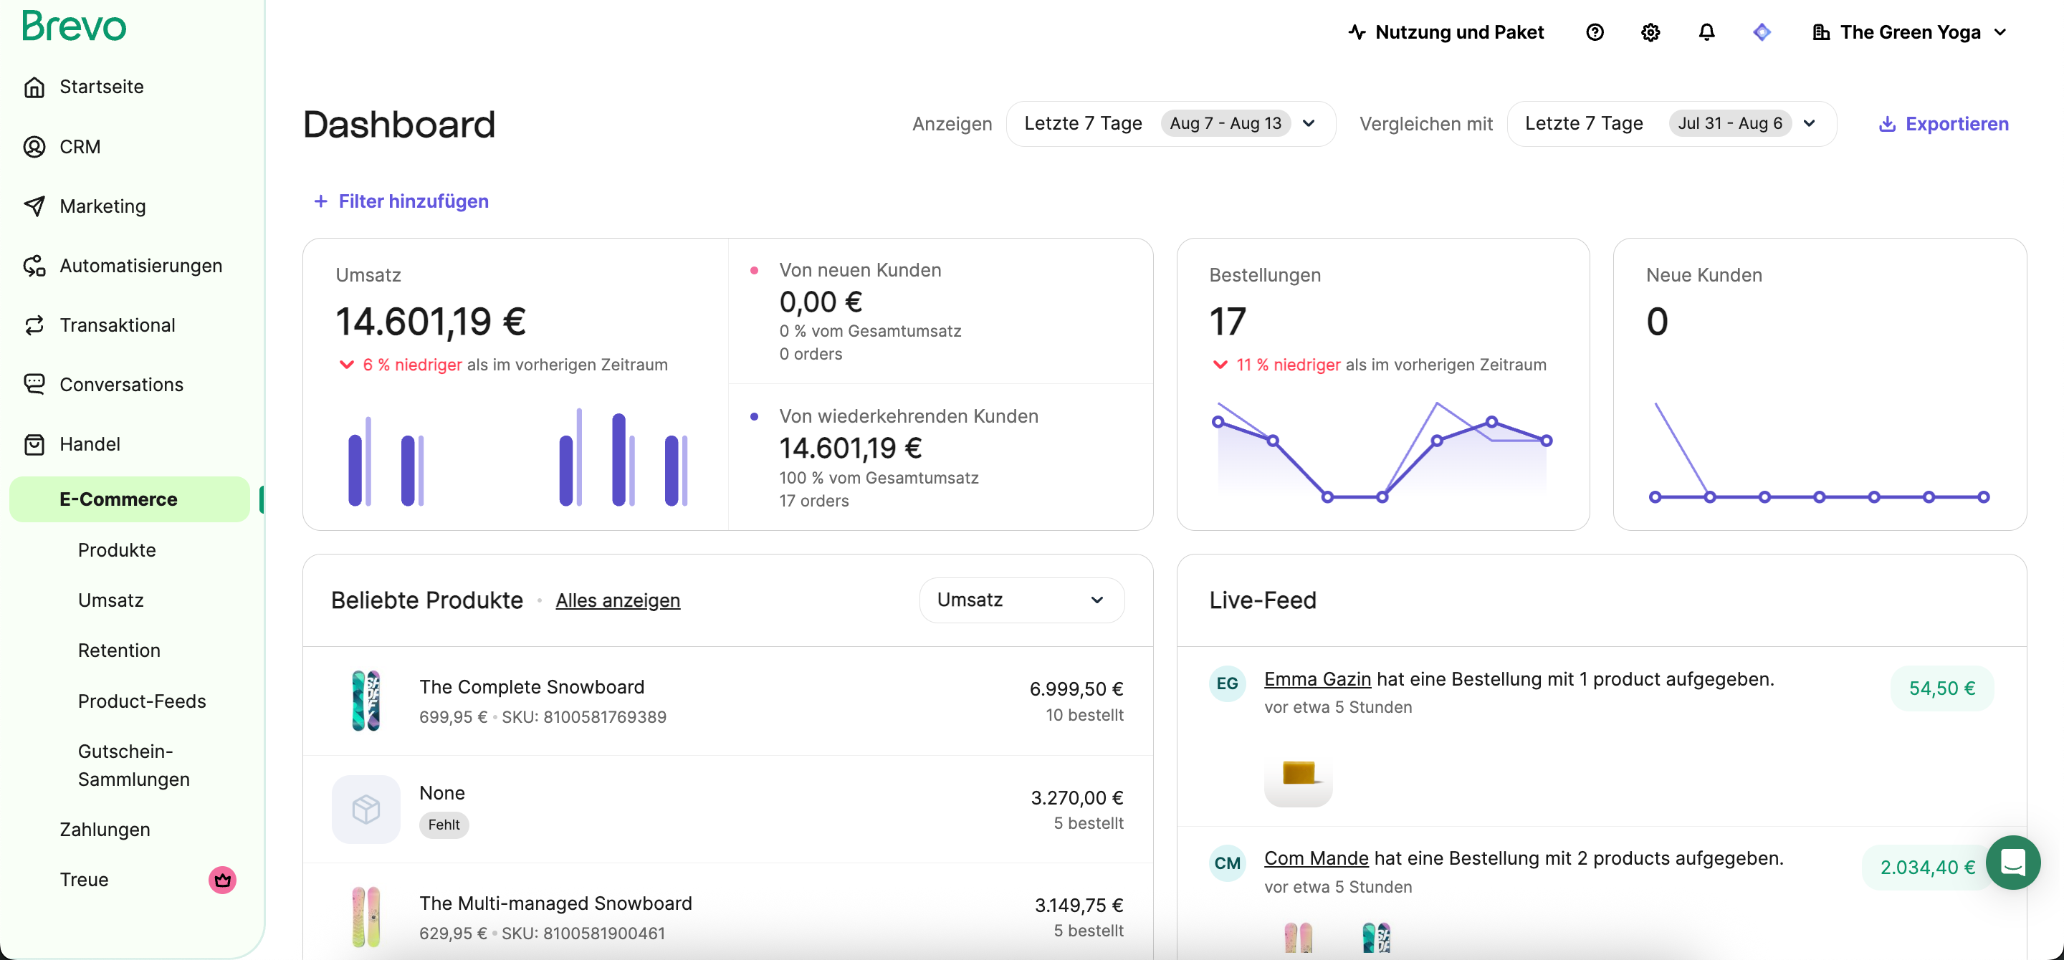The image size is (2064, 960).
Task: Click the Alles anzeigen link
Action: point(617,600)
